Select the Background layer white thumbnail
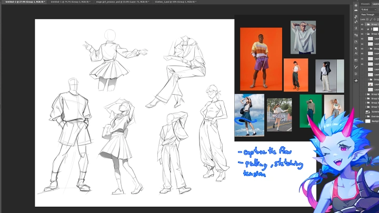Screen dimensions: 379x213 tap(368, 121)
